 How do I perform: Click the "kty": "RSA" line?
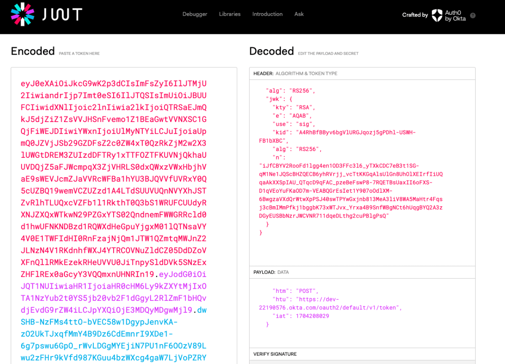tap(294, 107)
